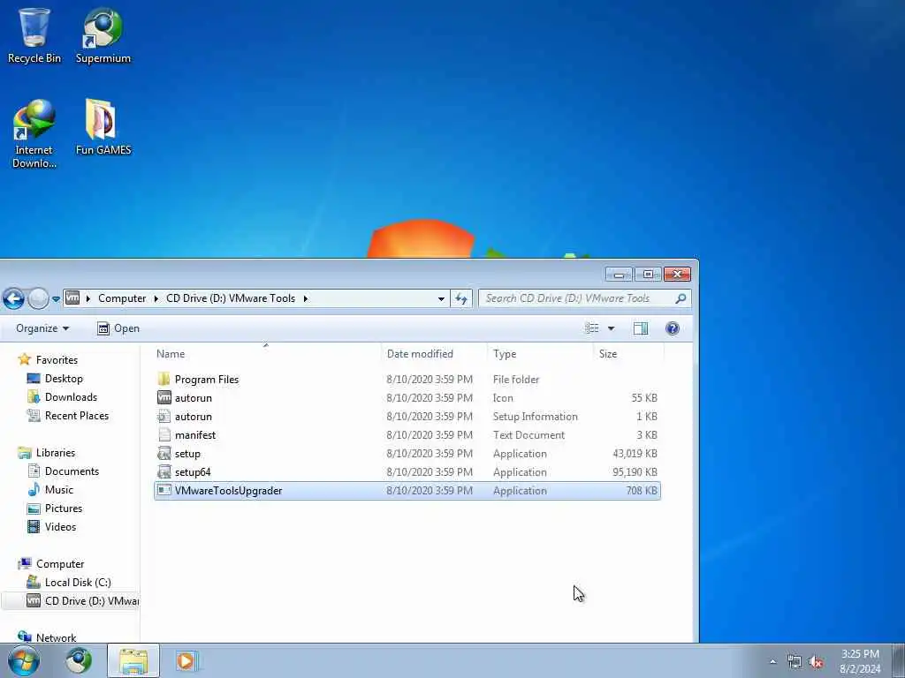Select the setup64 application file

click(407, 471)
